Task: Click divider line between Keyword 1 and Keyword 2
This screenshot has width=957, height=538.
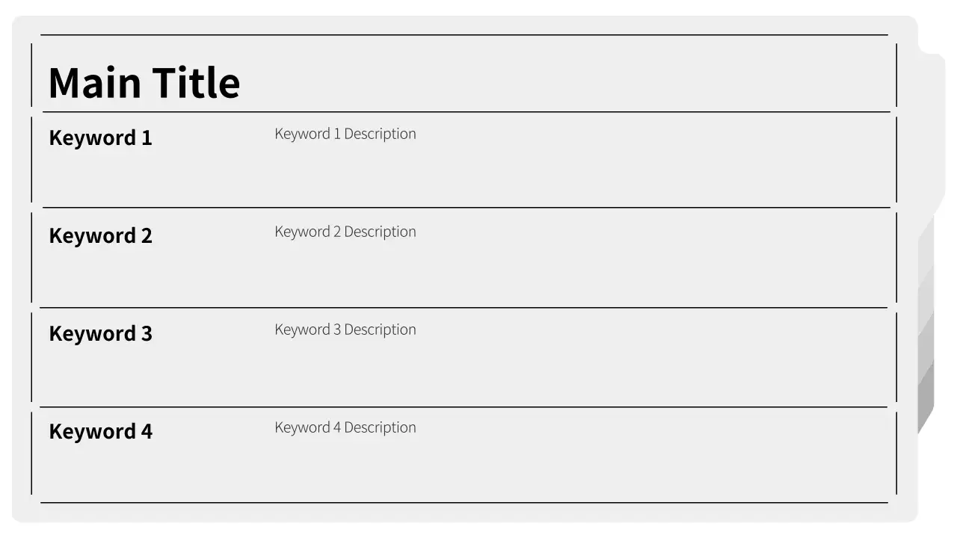Action: (x=464, y=207)
